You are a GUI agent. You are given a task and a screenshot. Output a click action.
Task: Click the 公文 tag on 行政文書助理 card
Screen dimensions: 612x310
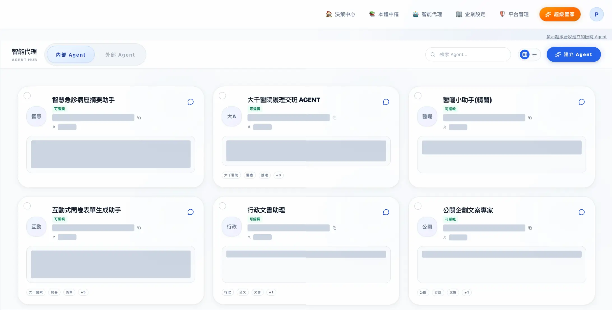point(242,292)
